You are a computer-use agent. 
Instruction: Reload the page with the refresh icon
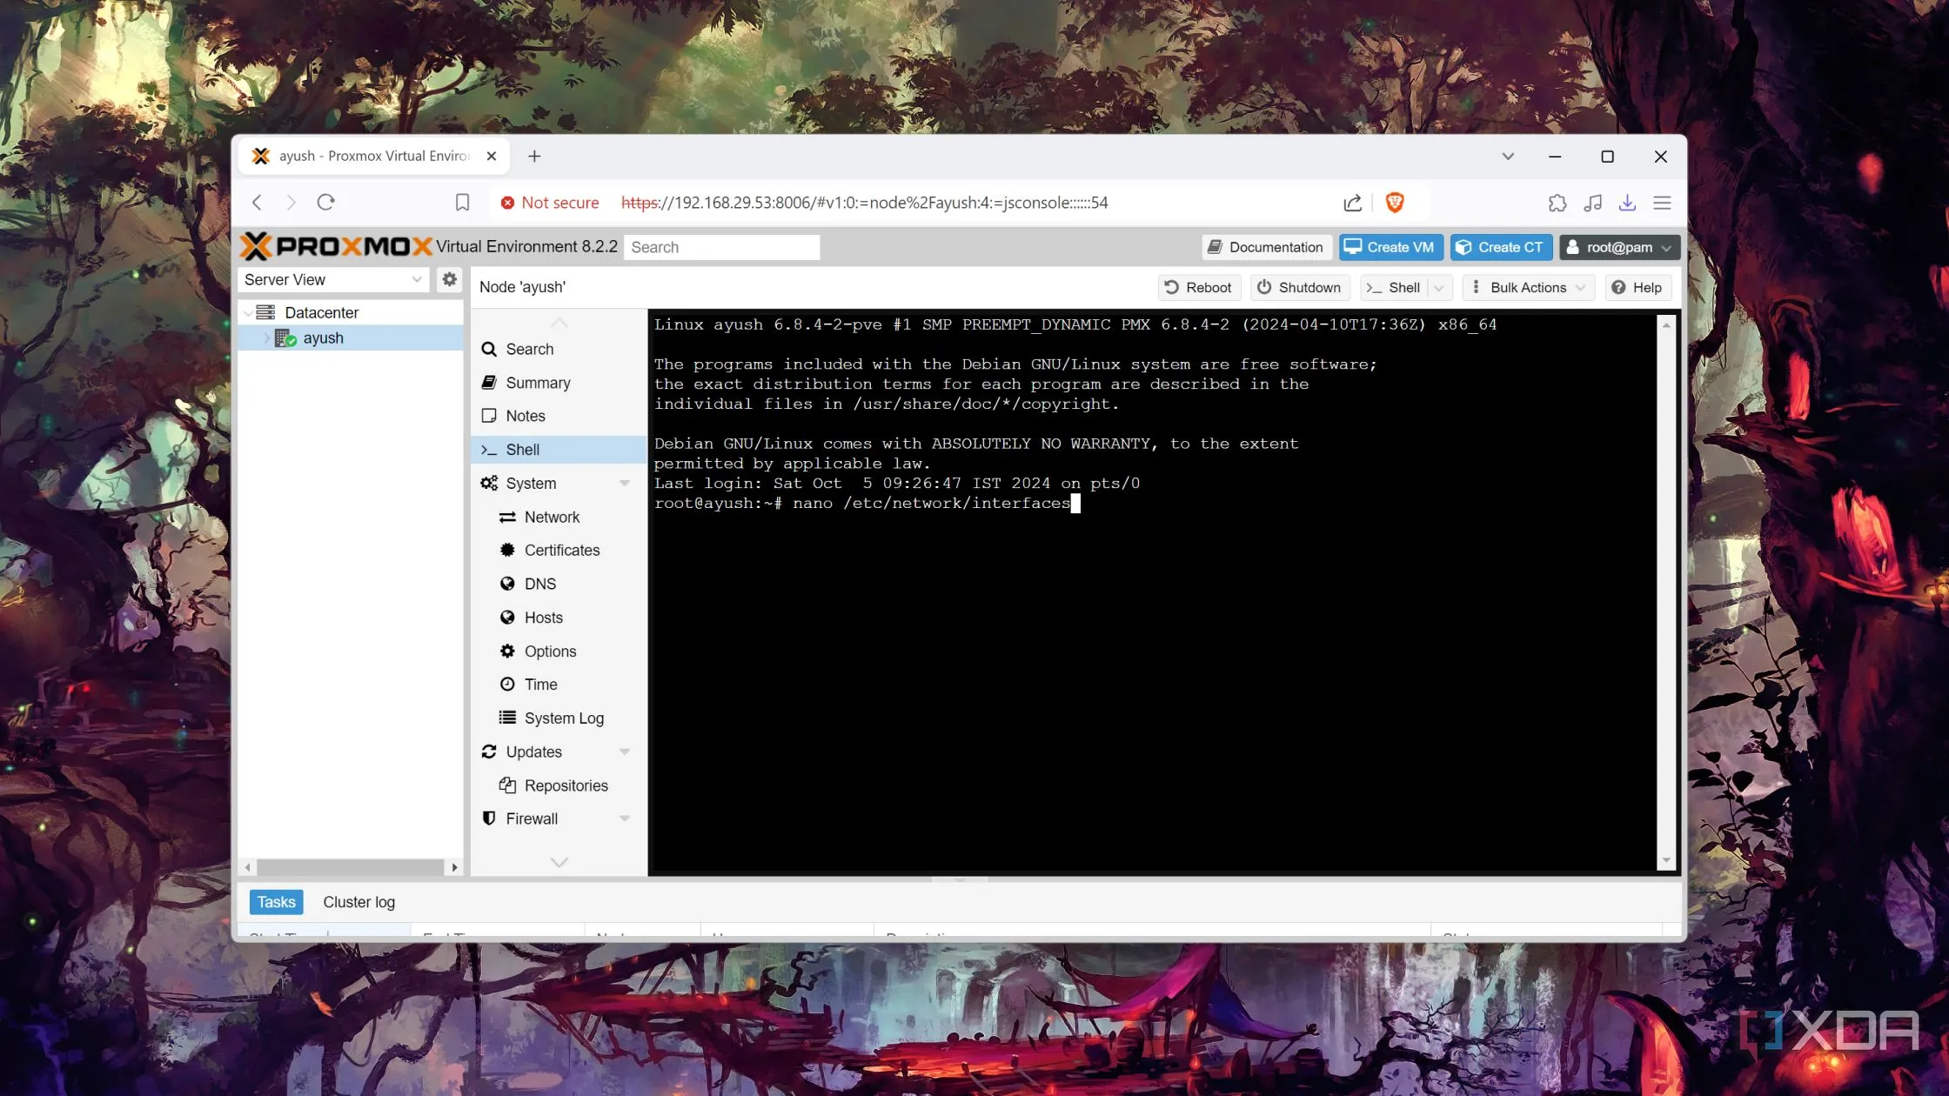tap(326, 203)
